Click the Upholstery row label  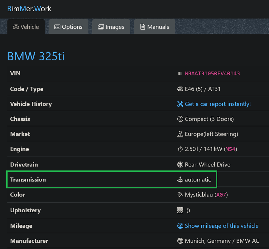coord(25,210)
